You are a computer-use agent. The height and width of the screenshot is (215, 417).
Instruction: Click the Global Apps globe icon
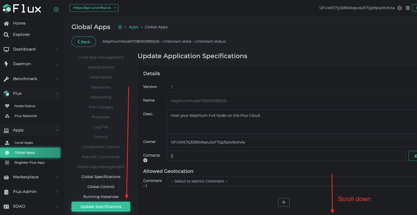[7, 153]
